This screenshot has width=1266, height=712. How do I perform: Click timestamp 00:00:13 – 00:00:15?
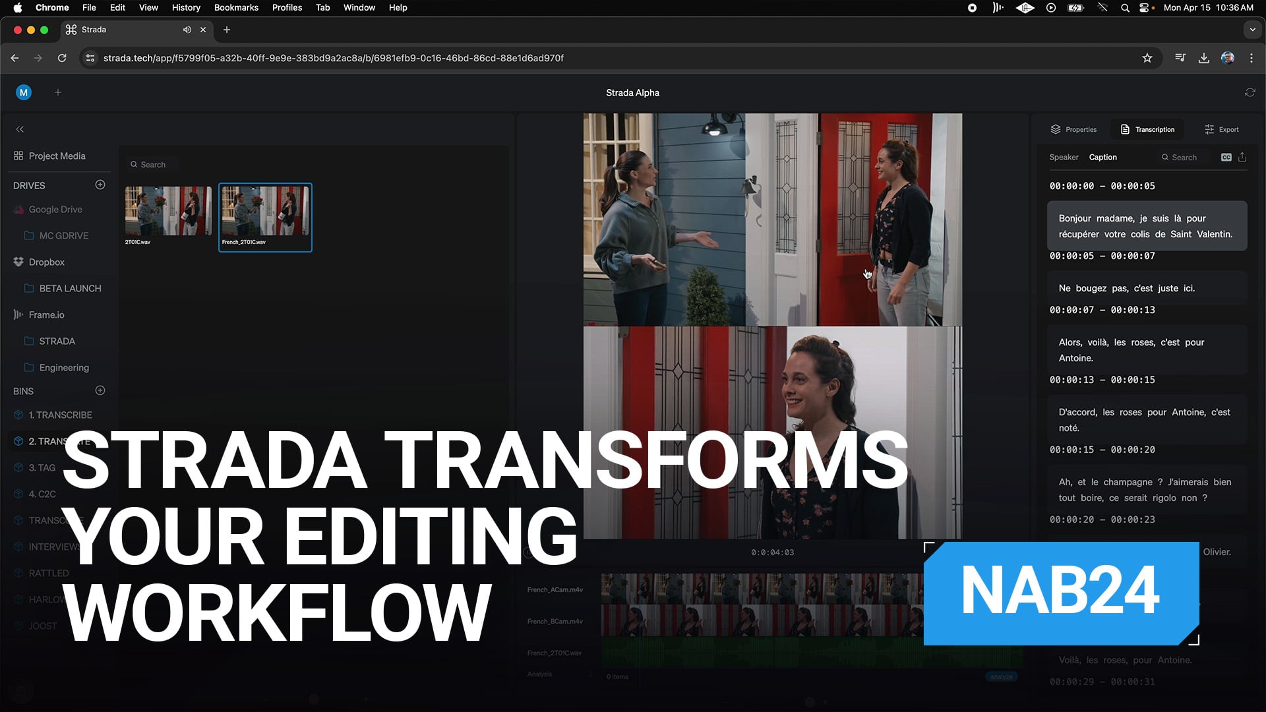[x=1102, y=380]
